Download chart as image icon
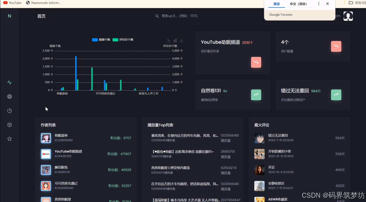The image size is (366, 202). tap(181, 40)
